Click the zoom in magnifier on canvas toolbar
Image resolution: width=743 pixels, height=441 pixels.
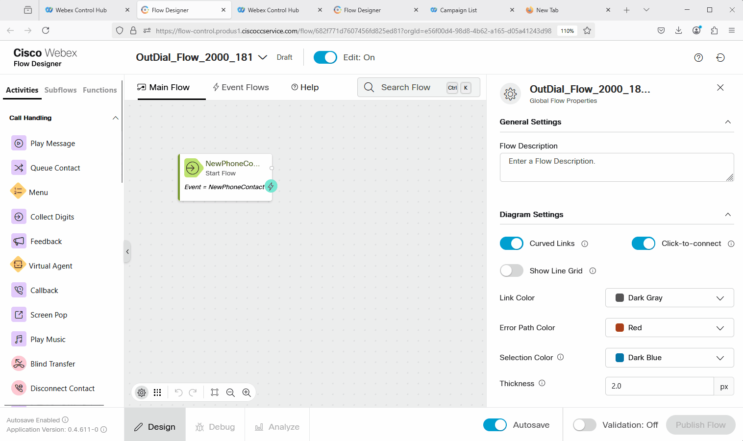coord(247,392)
